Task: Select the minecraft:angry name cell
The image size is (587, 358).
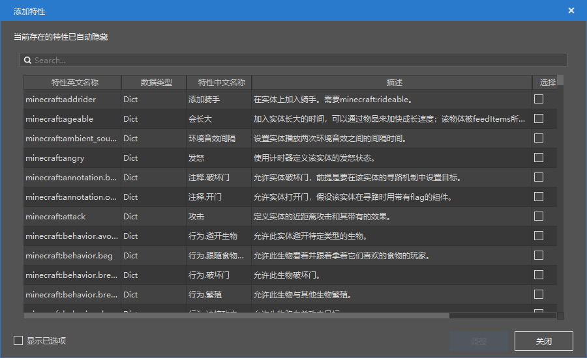Action: 72,158
